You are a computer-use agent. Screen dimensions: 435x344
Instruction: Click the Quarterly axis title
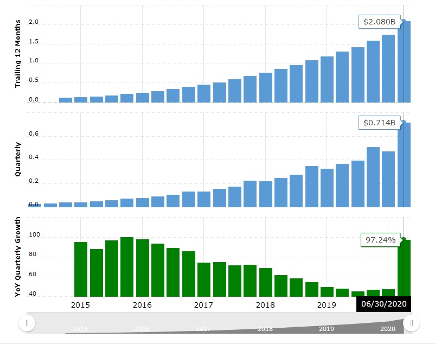(18, 159)
